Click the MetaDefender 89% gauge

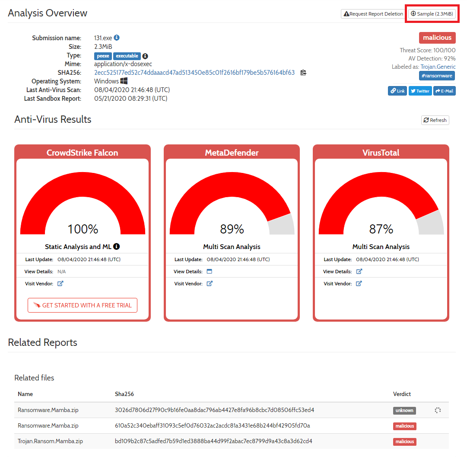click(x=232, y=203)
